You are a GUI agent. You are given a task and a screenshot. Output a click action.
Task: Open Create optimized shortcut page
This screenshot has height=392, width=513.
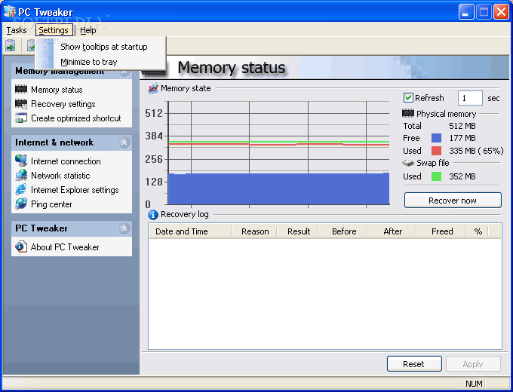pyautogui.click(x=76, y=118)
